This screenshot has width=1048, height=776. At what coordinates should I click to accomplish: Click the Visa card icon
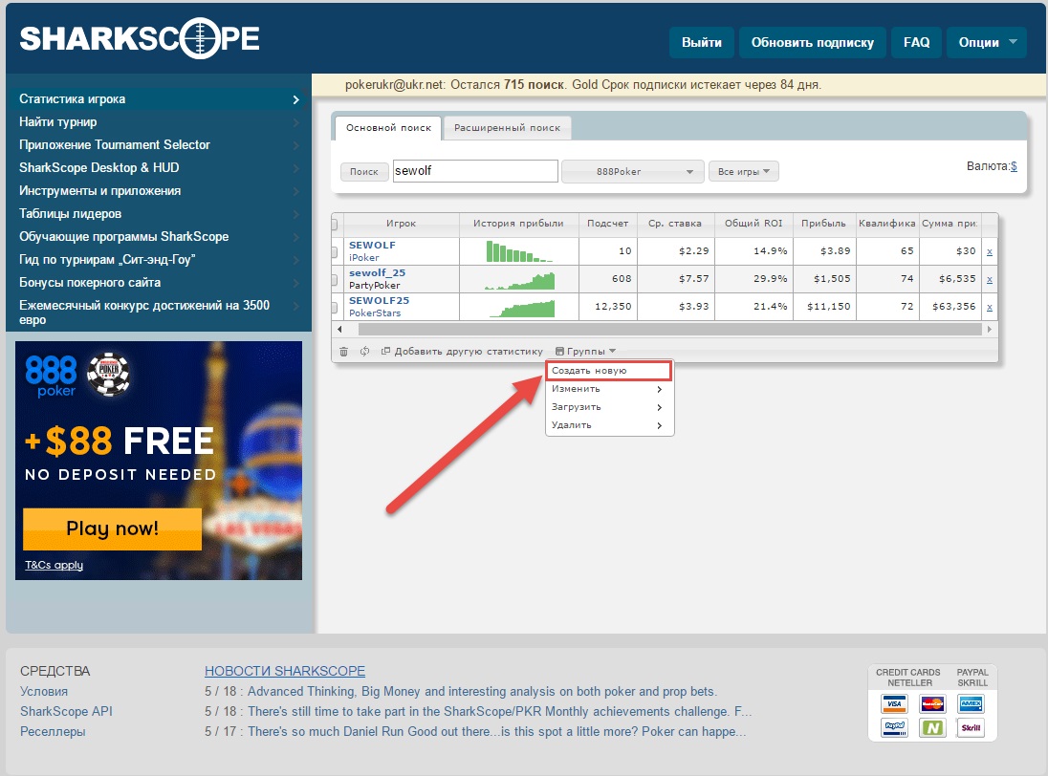point(894,704)
